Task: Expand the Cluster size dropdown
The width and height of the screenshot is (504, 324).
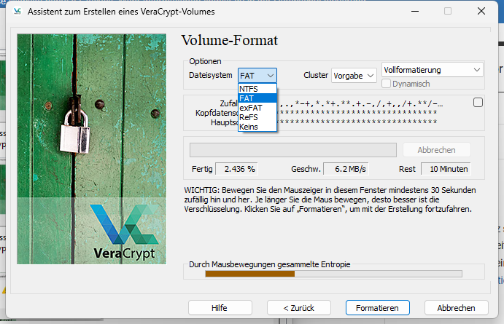Action: (354, 75)
